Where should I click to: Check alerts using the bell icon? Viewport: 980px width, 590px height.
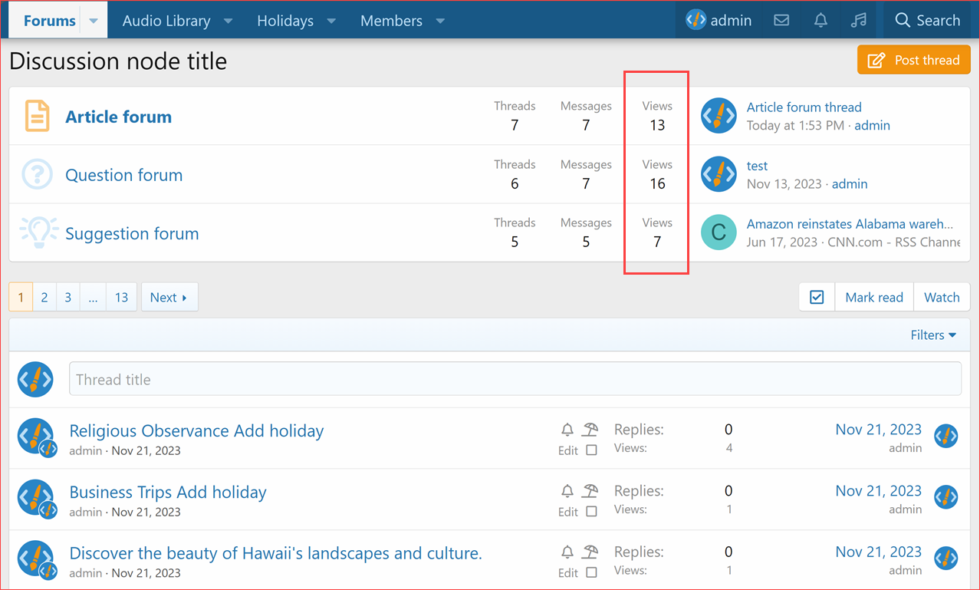(820, 20)
